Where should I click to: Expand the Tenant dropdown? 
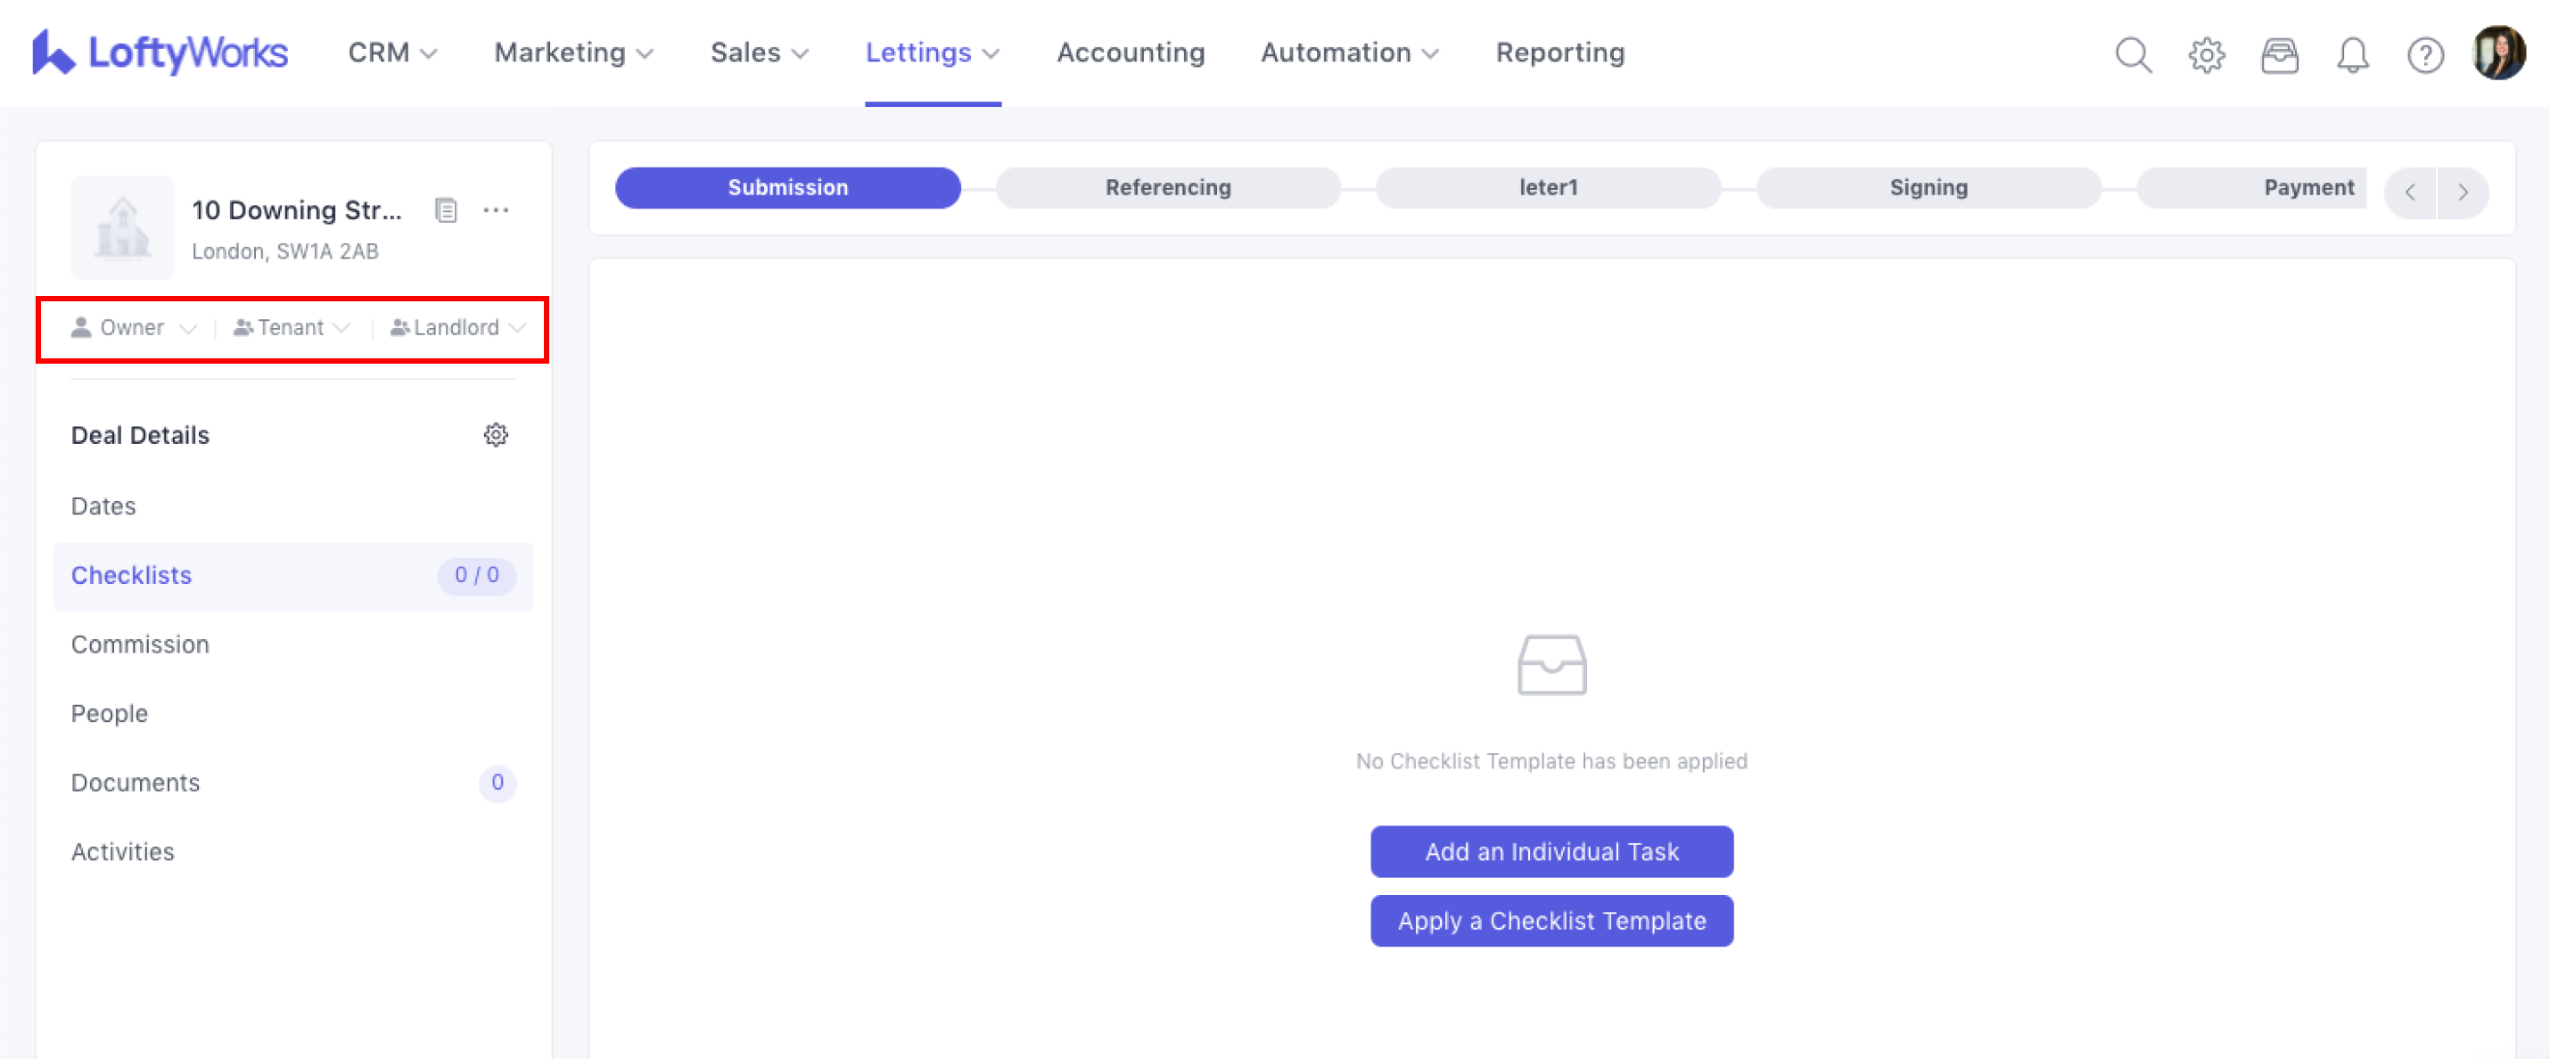[x=292, y=328]
